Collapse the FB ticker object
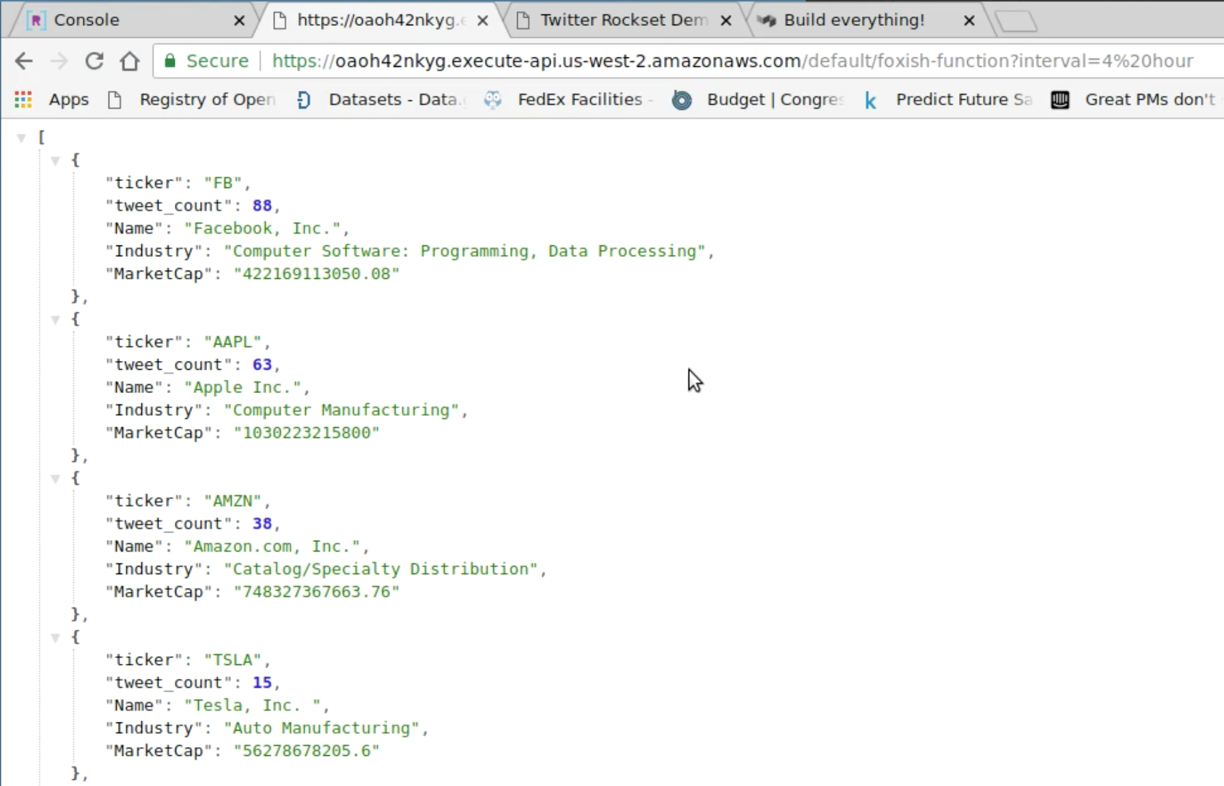This screenshot has width=1224, height=786. 55,161
